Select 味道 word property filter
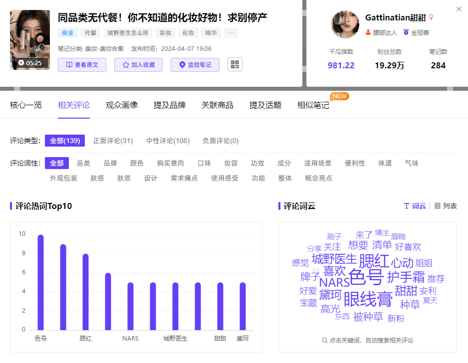Viewport: 468px width, 363px height. click(385, 163)
